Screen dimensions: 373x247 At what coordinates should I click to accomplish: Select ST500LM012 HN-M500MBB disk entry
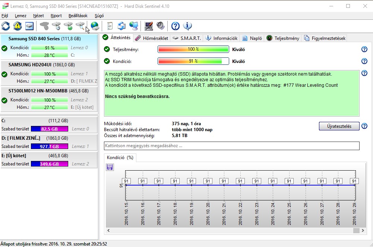[49, 99]
